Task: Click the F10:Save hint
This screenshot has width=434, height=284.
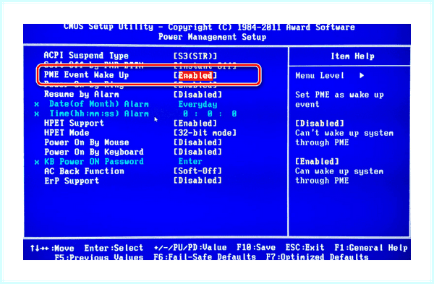Action: pos(256,247)
